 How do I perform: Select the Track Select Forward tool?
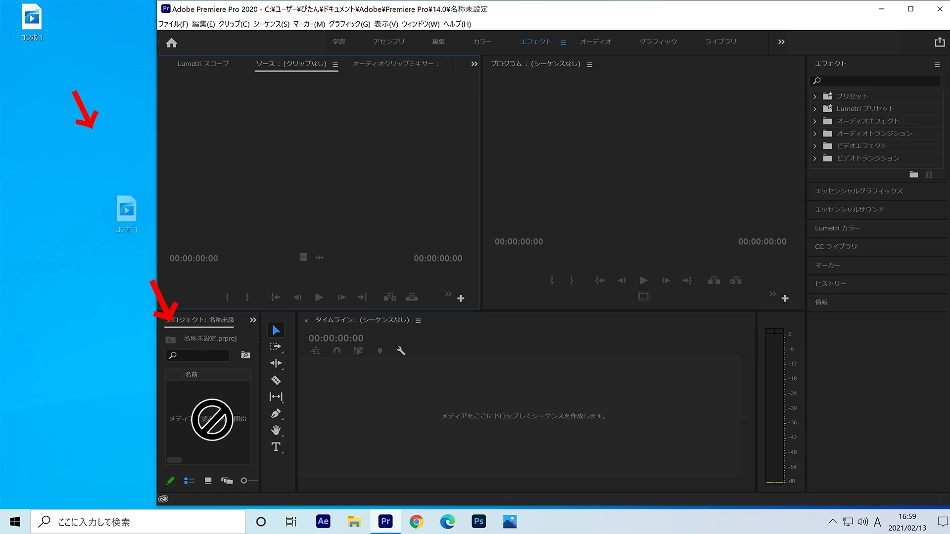click(x=276, y=347)
